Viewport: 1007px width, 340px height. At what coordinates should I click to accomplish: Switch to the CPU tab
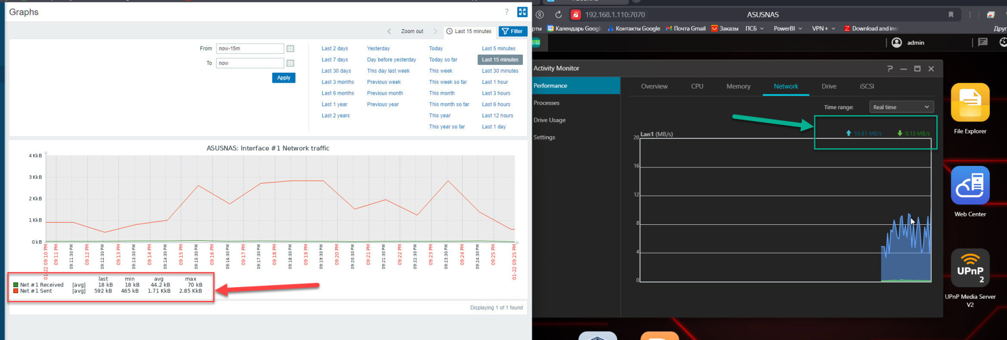pos(697,87)
